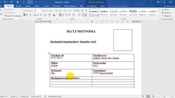Open the Рассылки tab

click(56, 6)
